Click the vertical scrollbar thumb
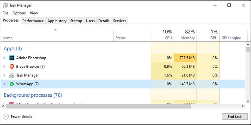The width and height of the screenshot is (251, 125). (248, 50)
